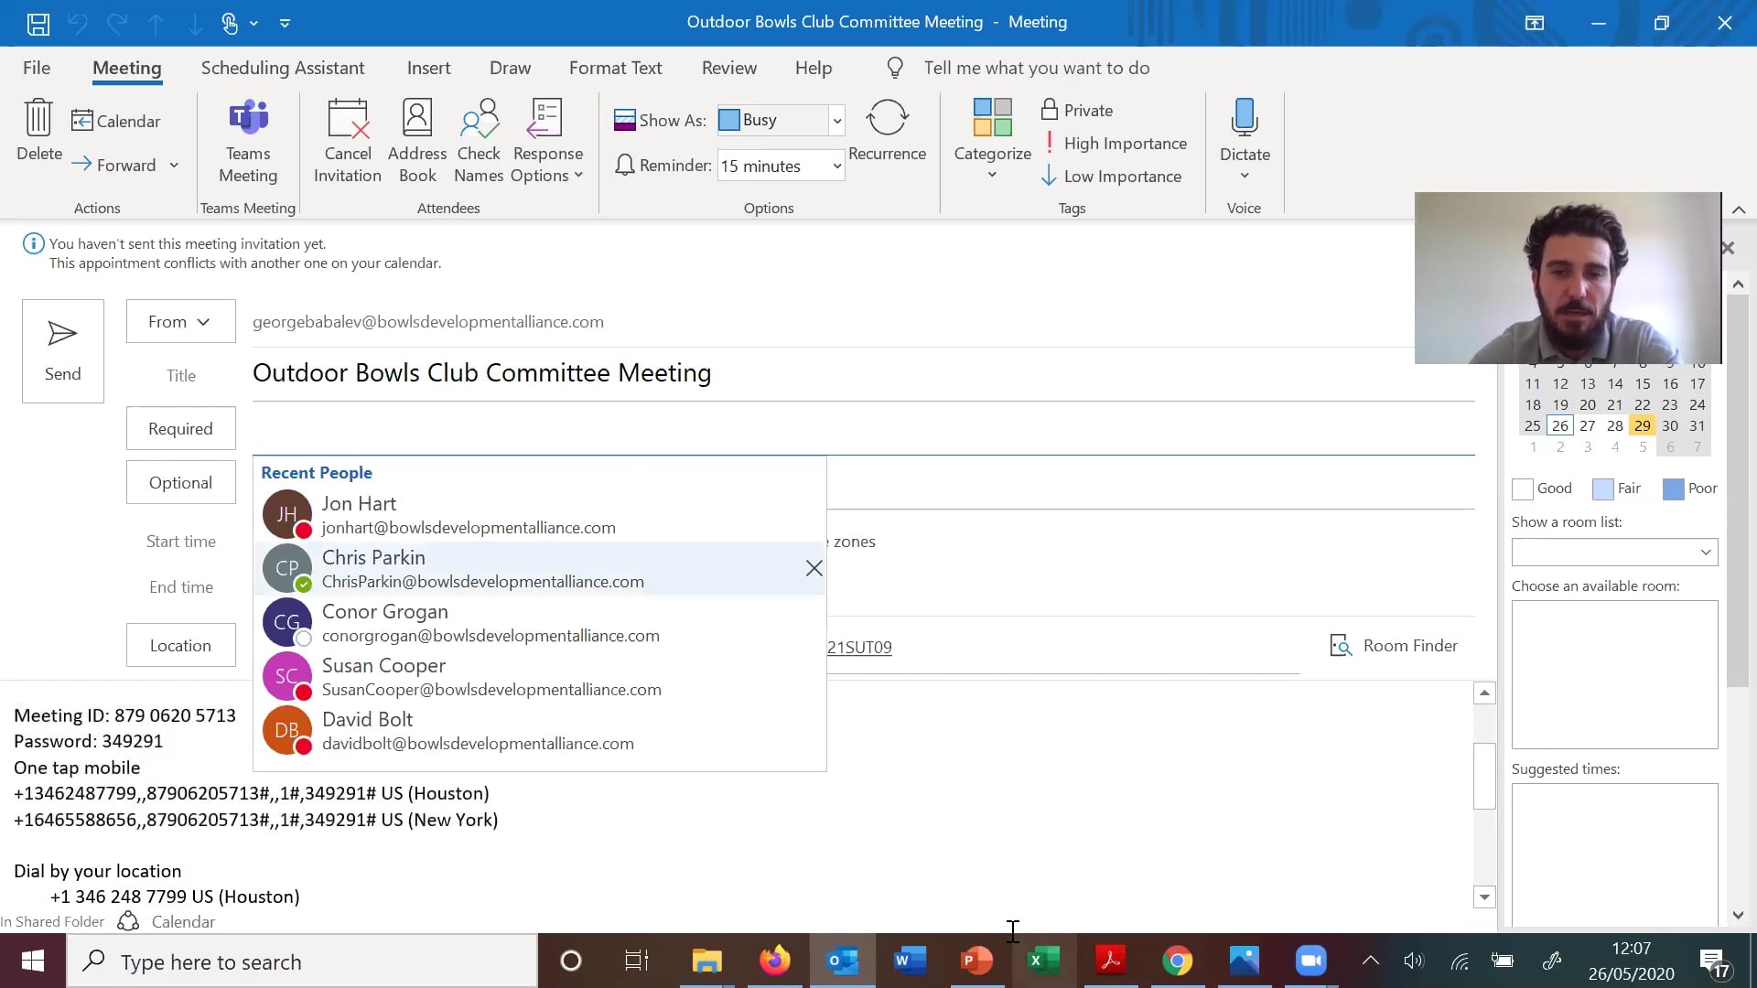Click the Required attendees button
Screen dimensions: 1757x988
(180, 429)
